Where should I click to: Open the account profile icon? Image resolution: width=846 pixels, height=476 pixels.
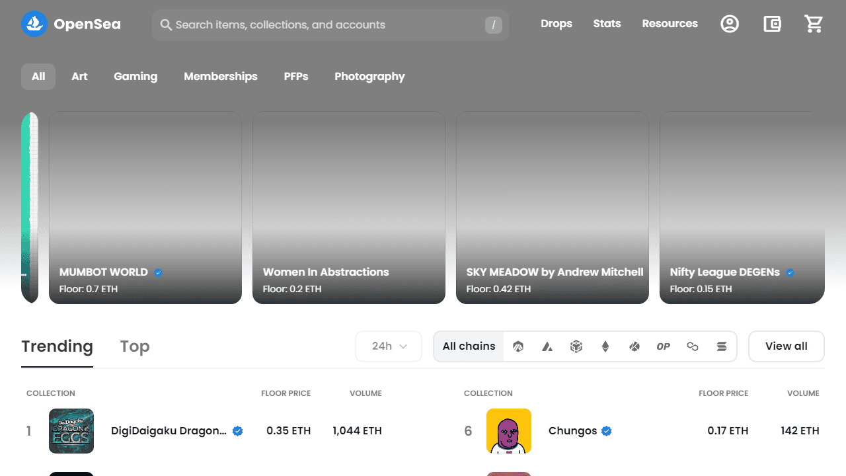(730, 24)
